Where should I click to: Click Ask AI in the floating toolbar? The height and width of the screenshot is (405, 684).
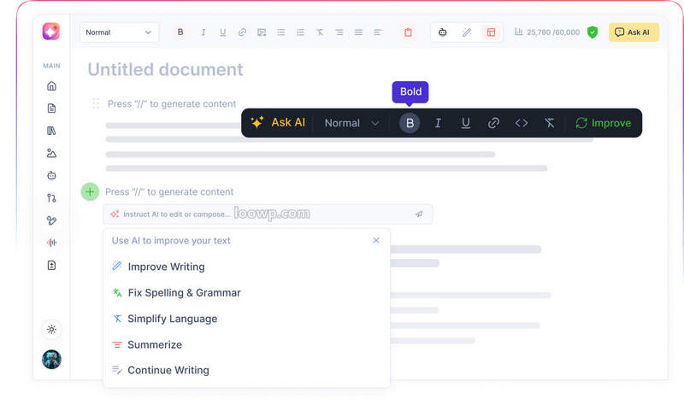[278, 123]
